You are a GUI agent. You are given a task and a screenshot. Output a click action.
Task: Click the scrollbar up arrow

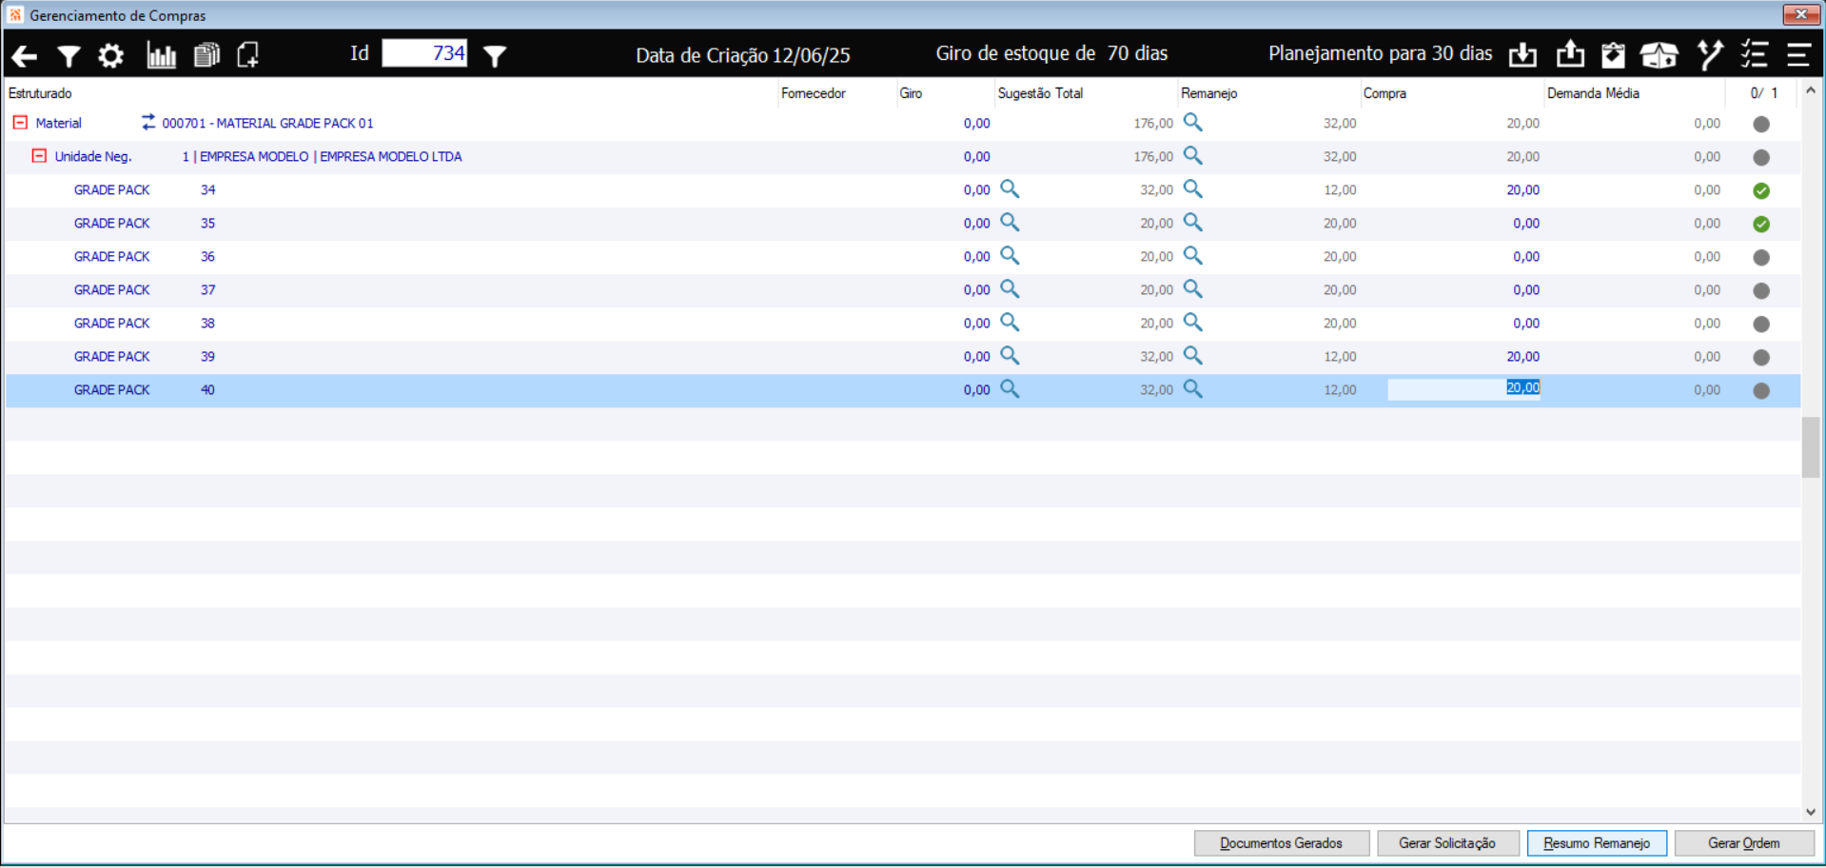[x=1810, y=91]
